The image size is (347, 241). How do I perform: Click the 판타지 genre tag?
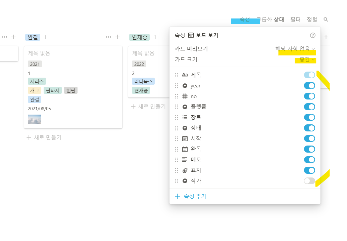[53, 90]
